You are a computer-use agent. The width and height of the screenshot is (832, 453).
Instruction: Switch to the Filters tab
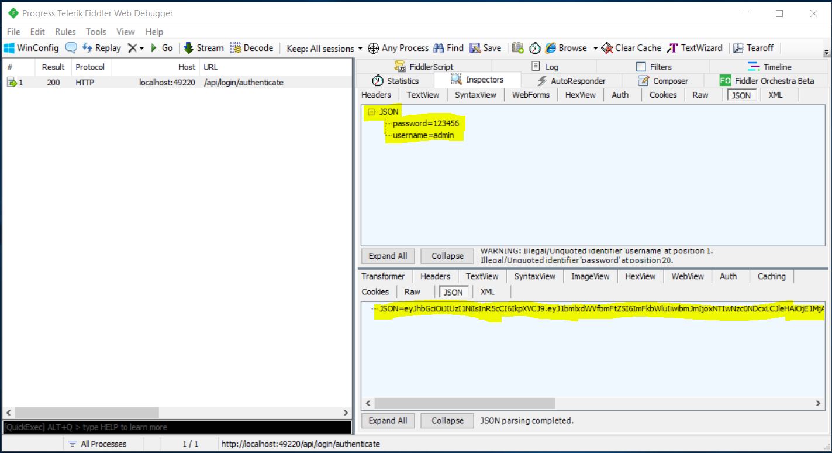tap(654, 67)
